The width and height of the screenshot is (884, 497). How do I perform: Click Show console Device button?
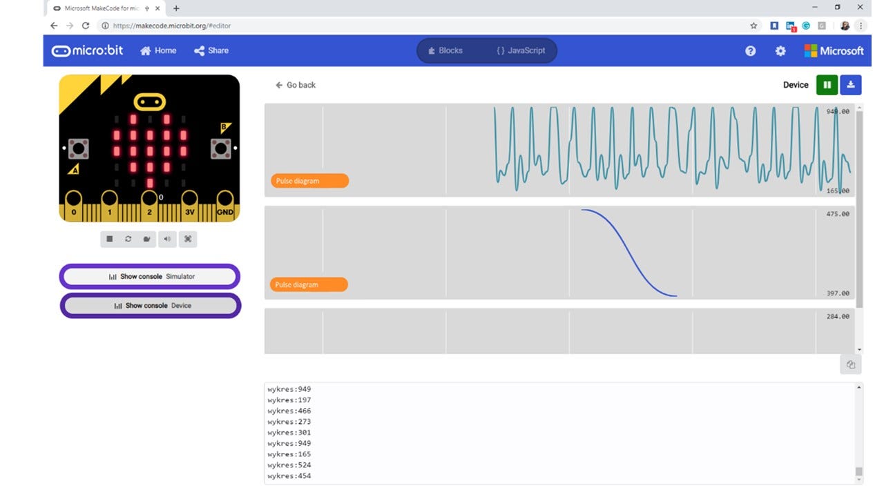pos(150,306)
